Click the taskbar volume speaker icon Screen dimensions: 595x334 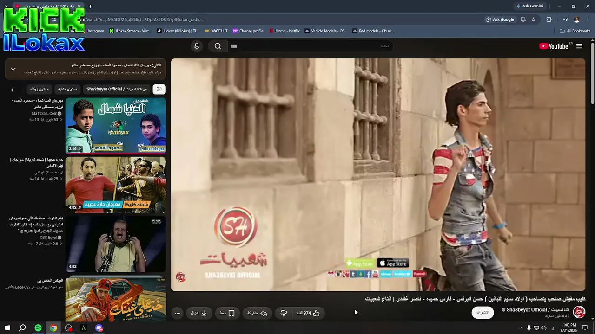click(543, 328)
